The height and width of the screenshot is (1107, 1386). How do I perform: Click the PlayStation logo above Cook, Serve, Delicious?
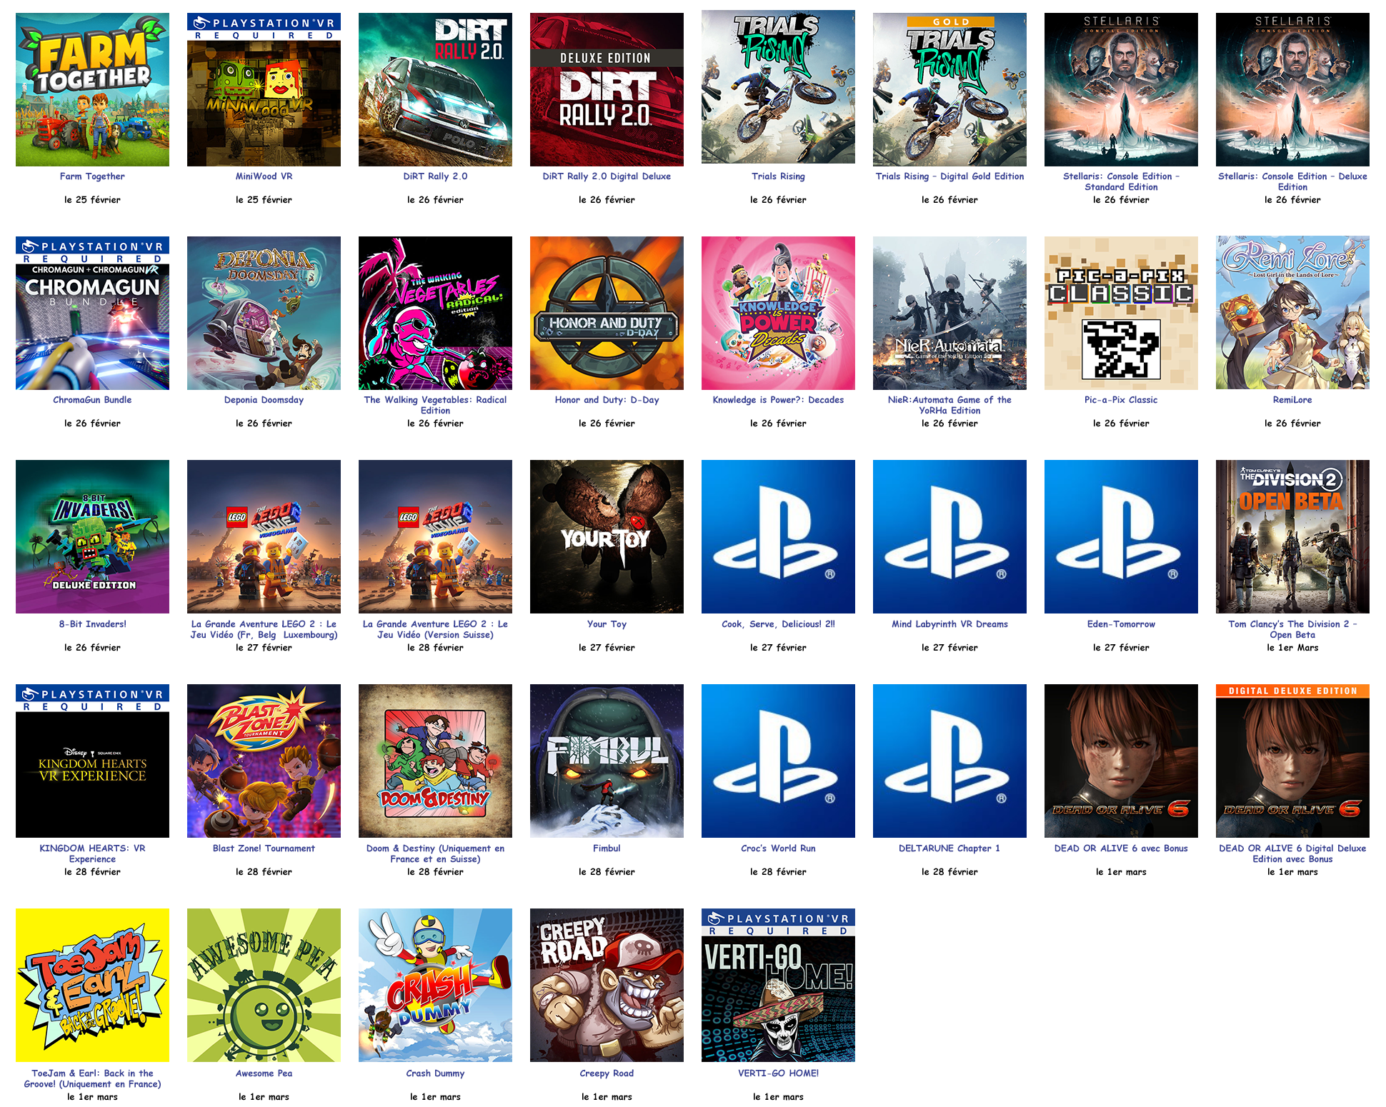[778, 536]
